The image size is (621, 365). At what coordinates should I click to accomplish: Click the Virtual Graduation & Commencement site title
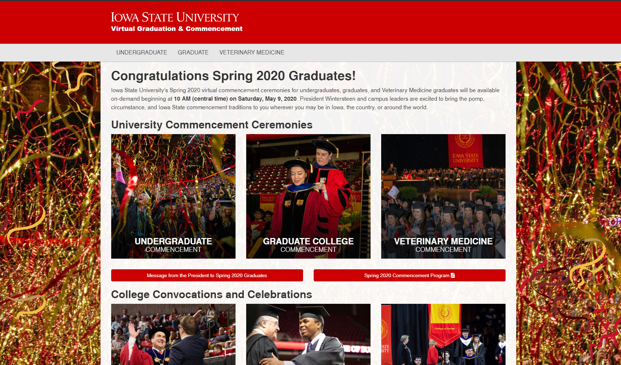(177, 29)
